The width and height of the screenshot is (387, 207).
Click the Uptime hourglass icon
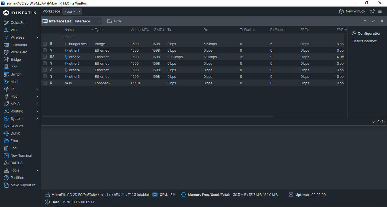[291, 195]
